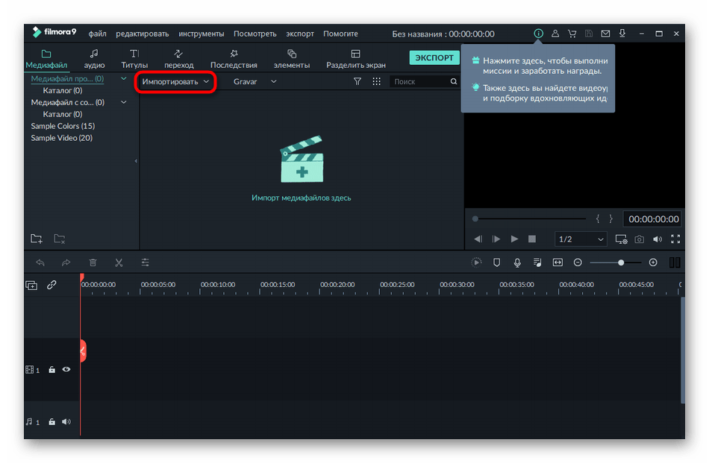The width and height of the screenshot is (709, 463).
Task: Switch to the Титулы tab
Action: coord(134,59)
